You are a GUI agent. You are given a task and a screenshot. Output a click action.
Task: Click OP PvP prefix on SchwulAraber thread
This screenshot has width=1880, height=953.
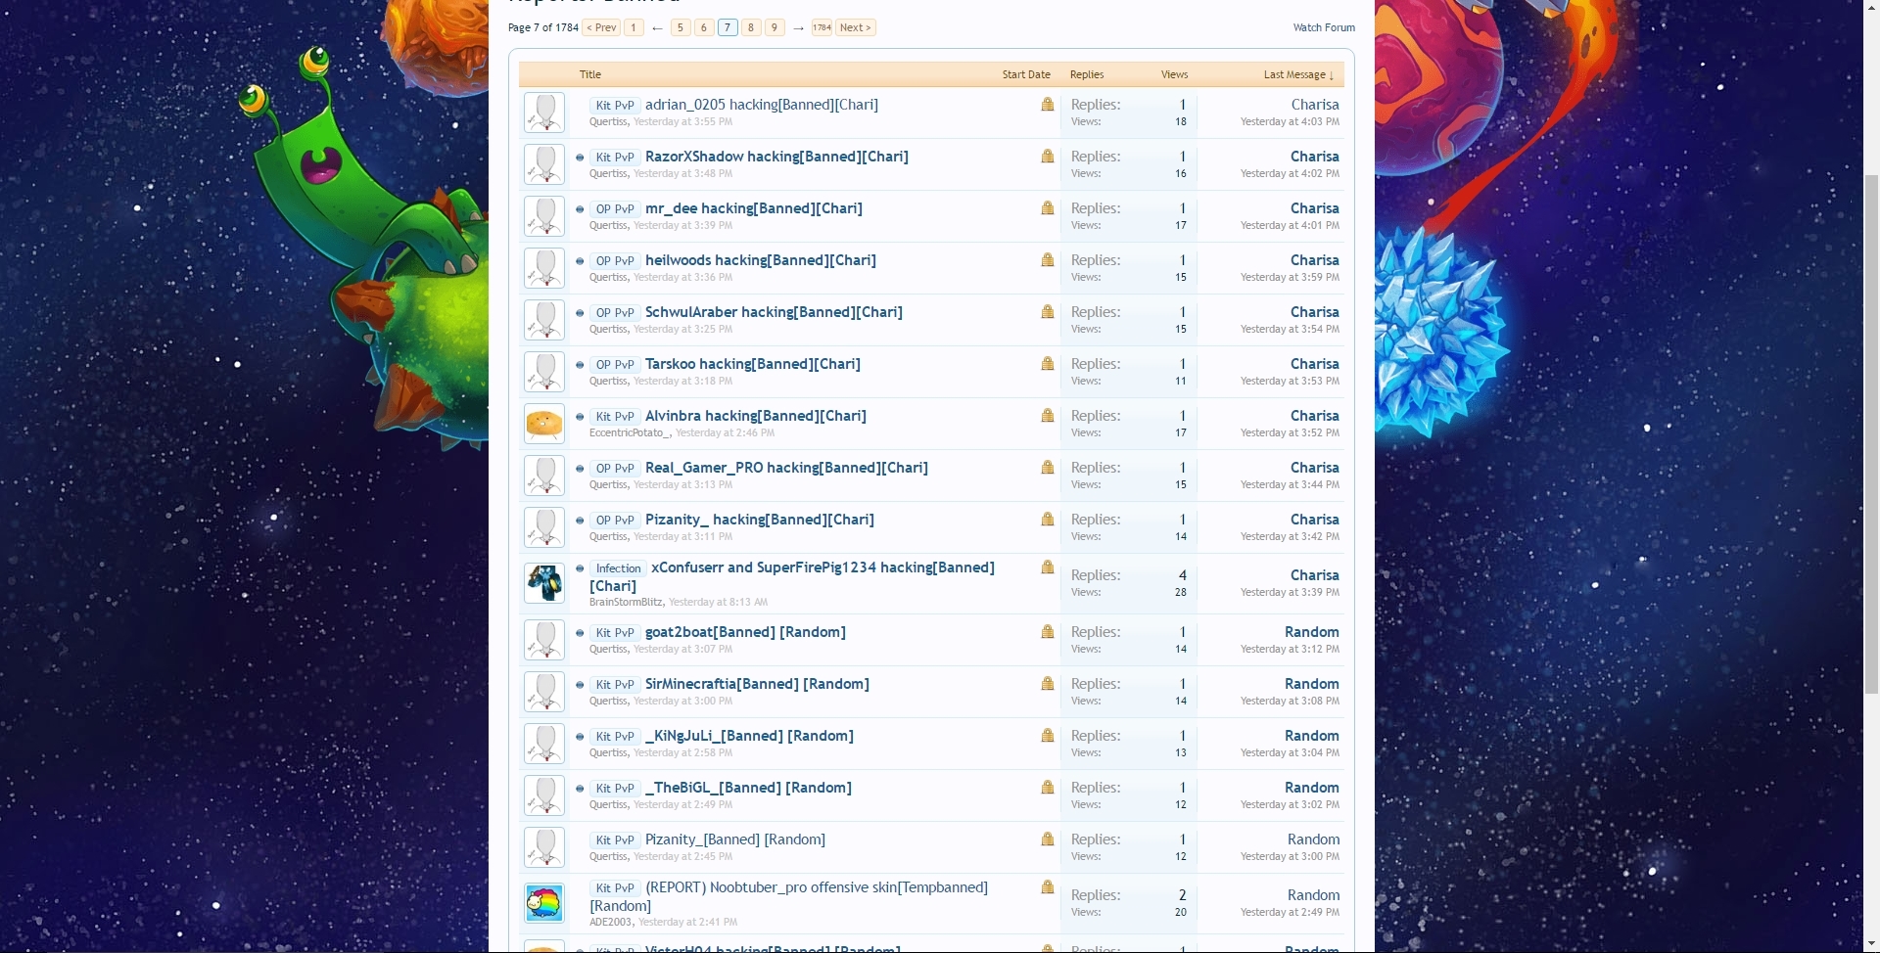pyautogui.click(x=616, y=313)
